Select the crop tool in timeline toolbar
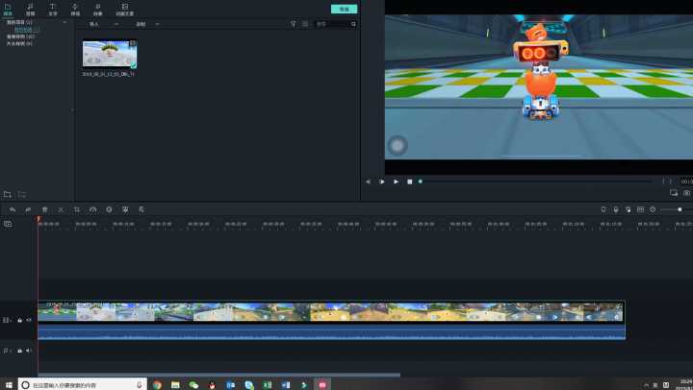 pyautogui.click(x=77, y=208)
